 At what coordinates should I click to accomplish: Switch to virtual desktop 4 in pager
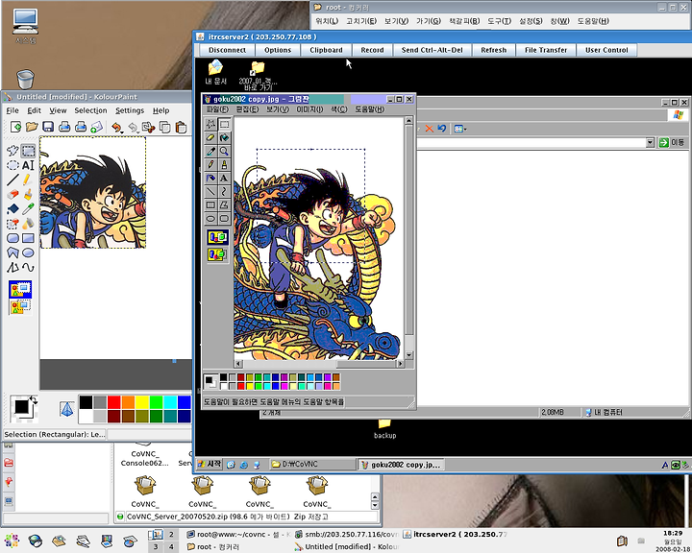[x=171, y=547]
